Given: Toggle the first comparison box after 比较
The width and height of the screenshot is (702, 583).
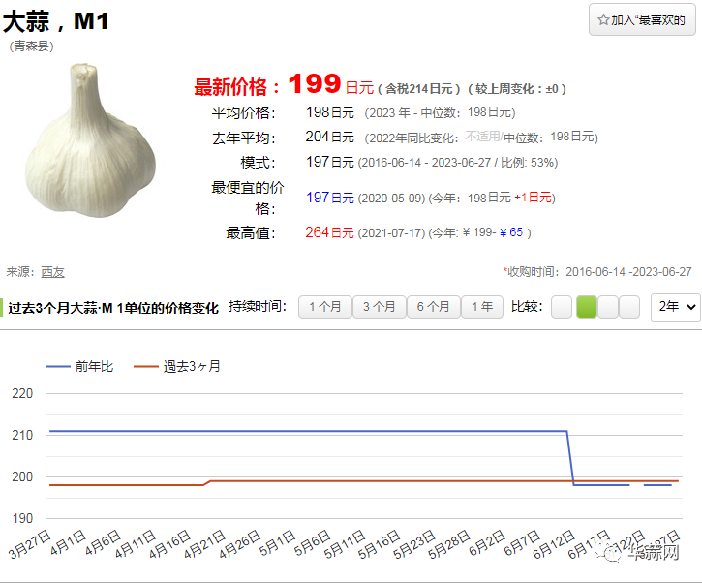Looking at the screenshot, I should coord(562,307).
